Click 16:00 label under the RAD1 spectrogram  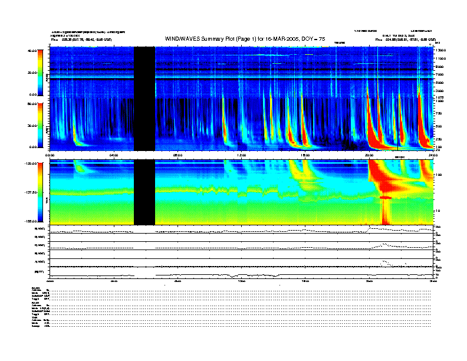(x=305, y=155)
